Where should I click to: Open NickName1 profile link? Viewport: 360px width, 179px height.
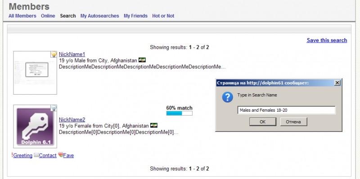click(72, 54)
